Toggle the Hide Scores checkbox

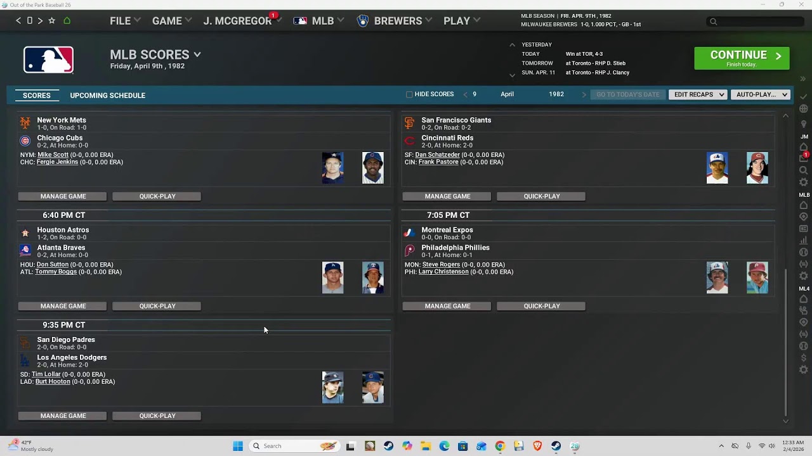pyautogui.click(x=409, y=94)
